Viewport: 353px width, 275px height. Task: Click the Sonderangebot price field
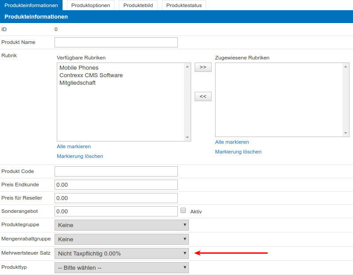click(x=116, y=211)
